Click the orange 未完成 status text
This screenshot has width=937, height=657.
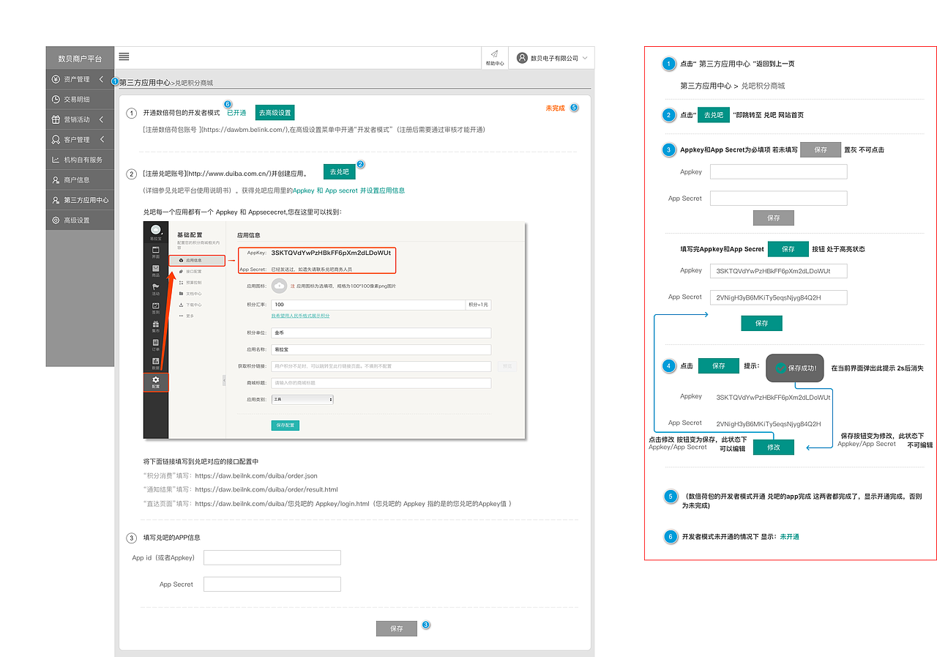coord(556,108)
